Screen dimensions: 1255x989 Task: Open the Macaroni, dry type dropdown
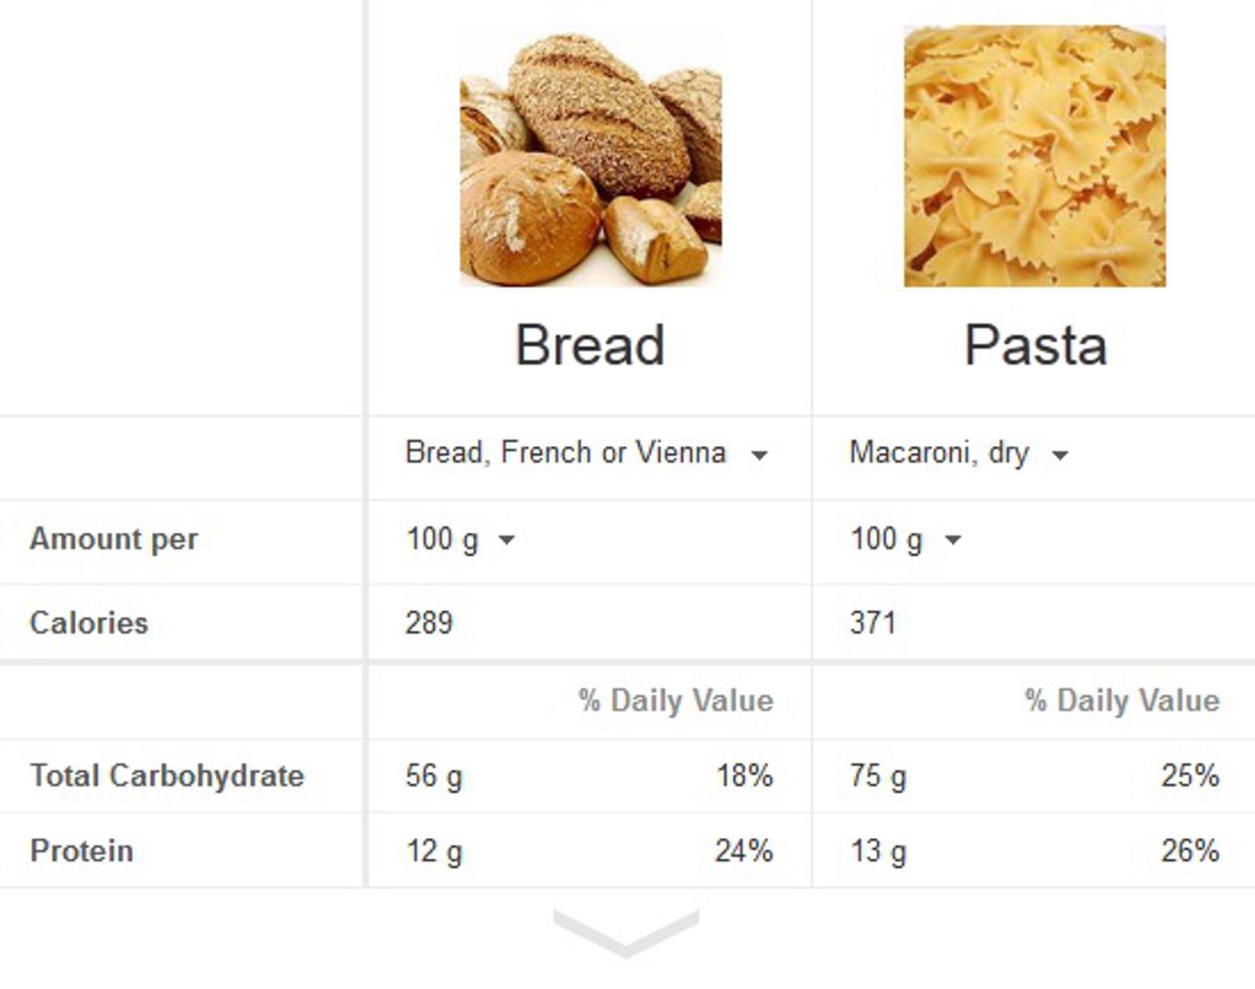958,453
